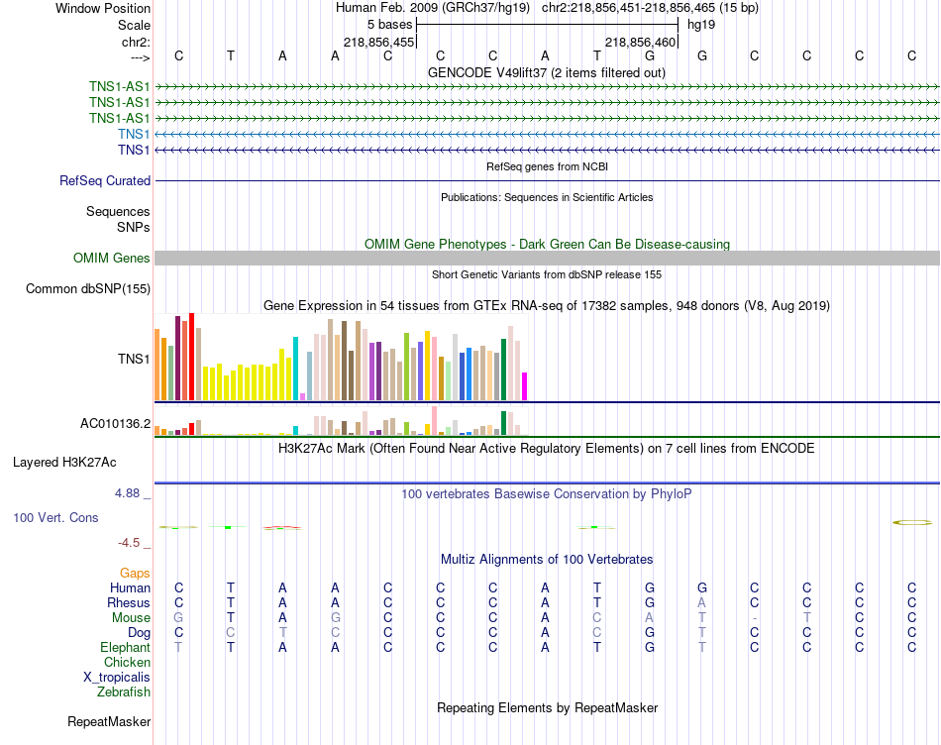This screenshot has height=745, width=941.
Task: Click the Window Position label
Action: 103,8
